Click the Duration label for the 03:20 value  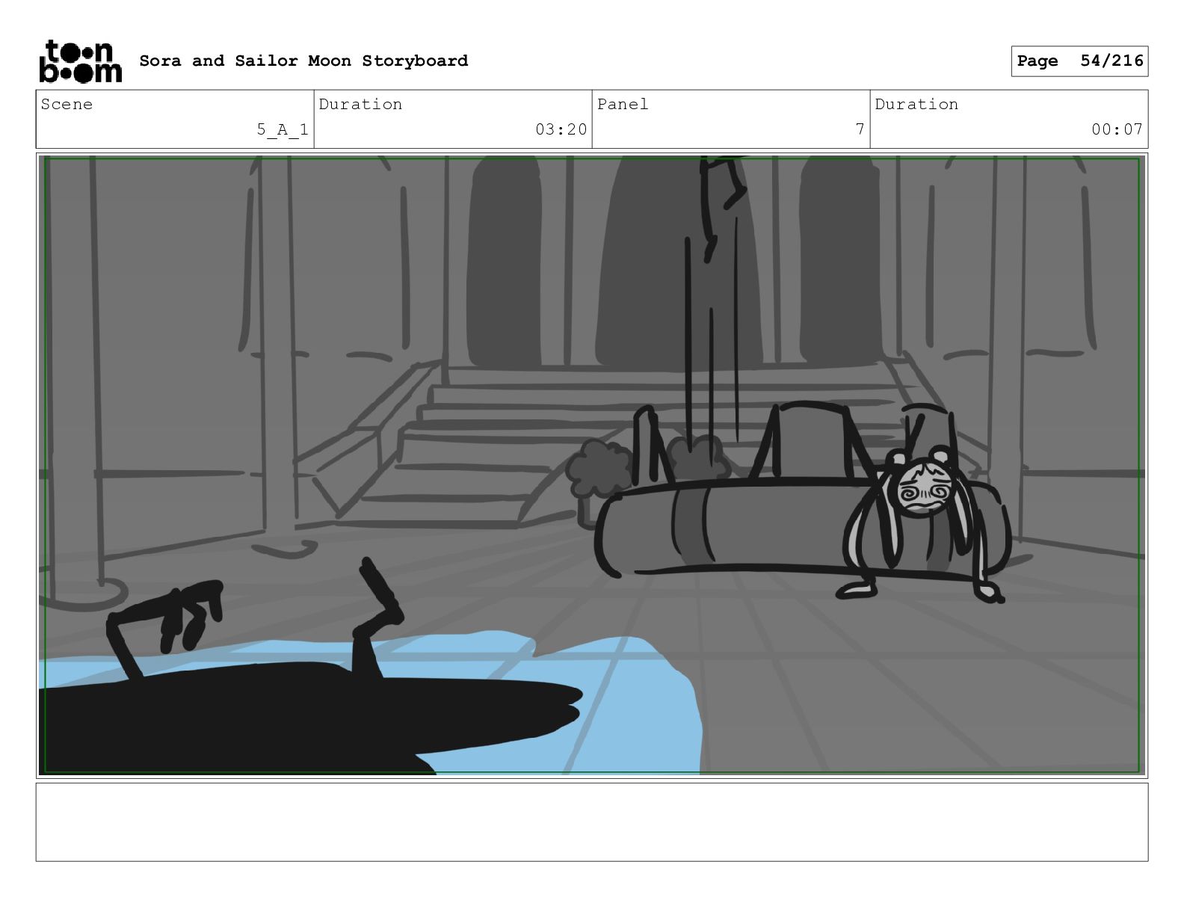point(360,105)
